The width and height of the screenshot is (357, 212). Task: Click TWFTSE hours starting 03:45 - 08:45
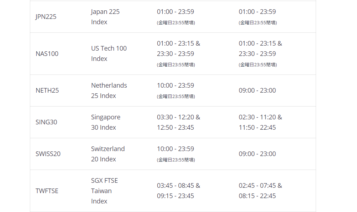coord(179,191)
